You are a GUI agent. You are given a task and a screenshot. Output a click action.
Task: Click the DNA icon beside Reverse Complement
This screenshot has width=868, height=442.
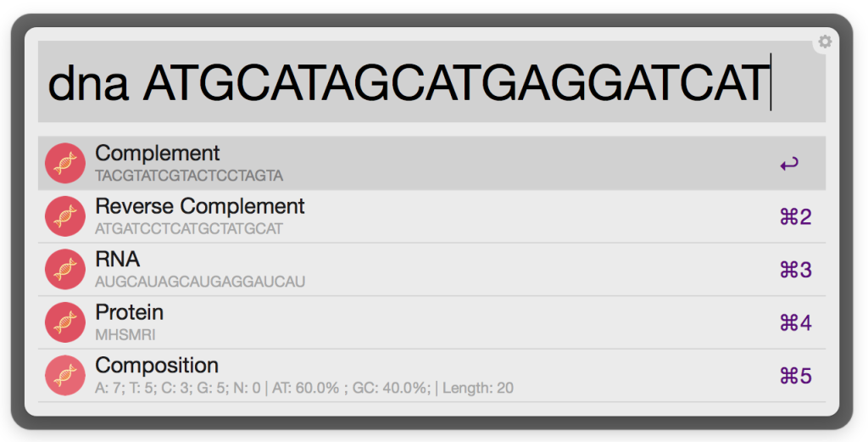65,217
